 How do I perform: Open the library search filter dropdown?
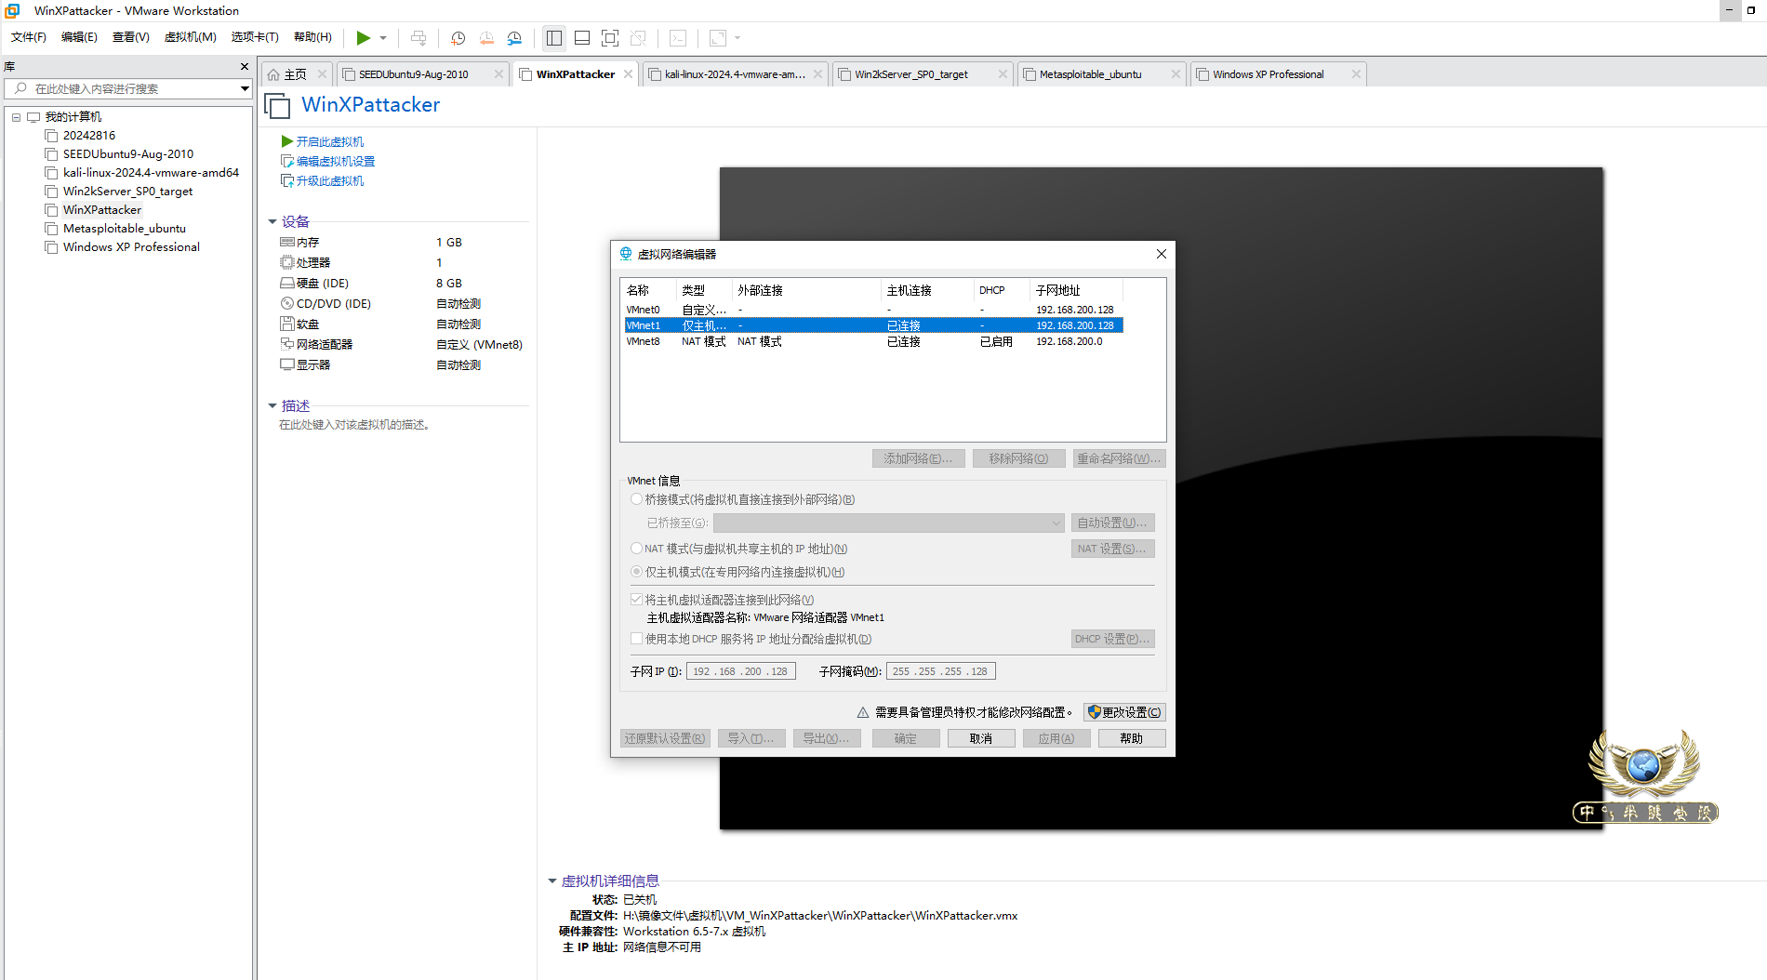(x=245, y=89)
